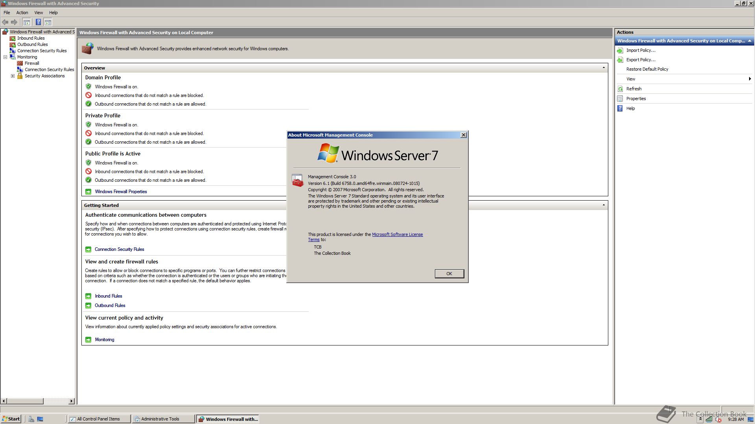Open the Action menu
755x424 pixels.
(22, 13)
